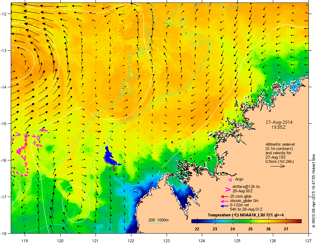Click the 'Altimetric sealevel' legend text
The image size is (316, 244).
pos(280,144)
